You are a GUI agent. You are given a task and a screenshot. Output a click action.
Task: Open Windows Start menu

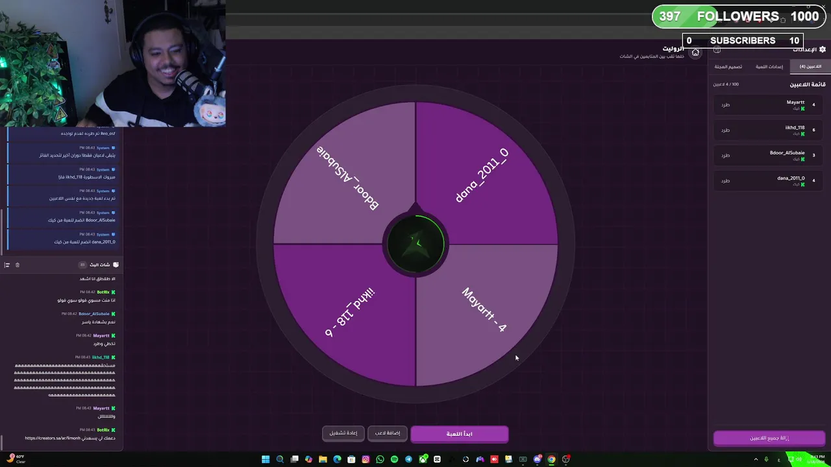tap(266, 459)
